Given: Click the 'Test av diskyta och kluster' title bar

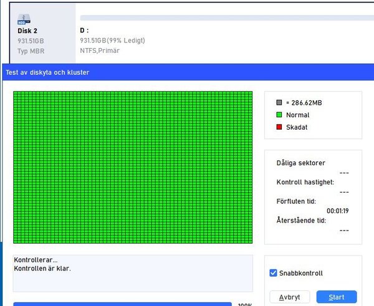Looking at the screenshot, I should (47, 72).
